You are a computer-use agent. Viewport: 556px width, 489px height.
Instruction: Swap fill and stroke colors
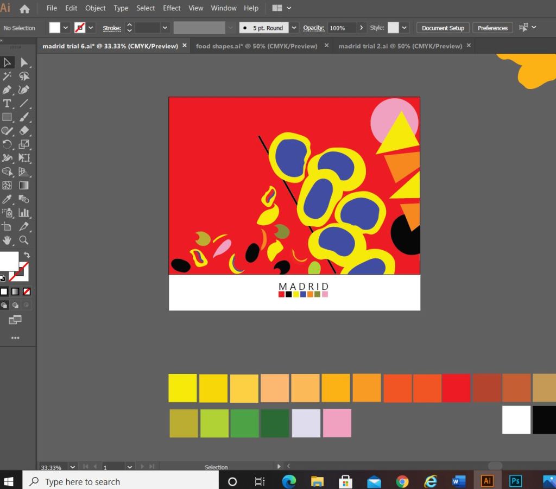(27, 255)
